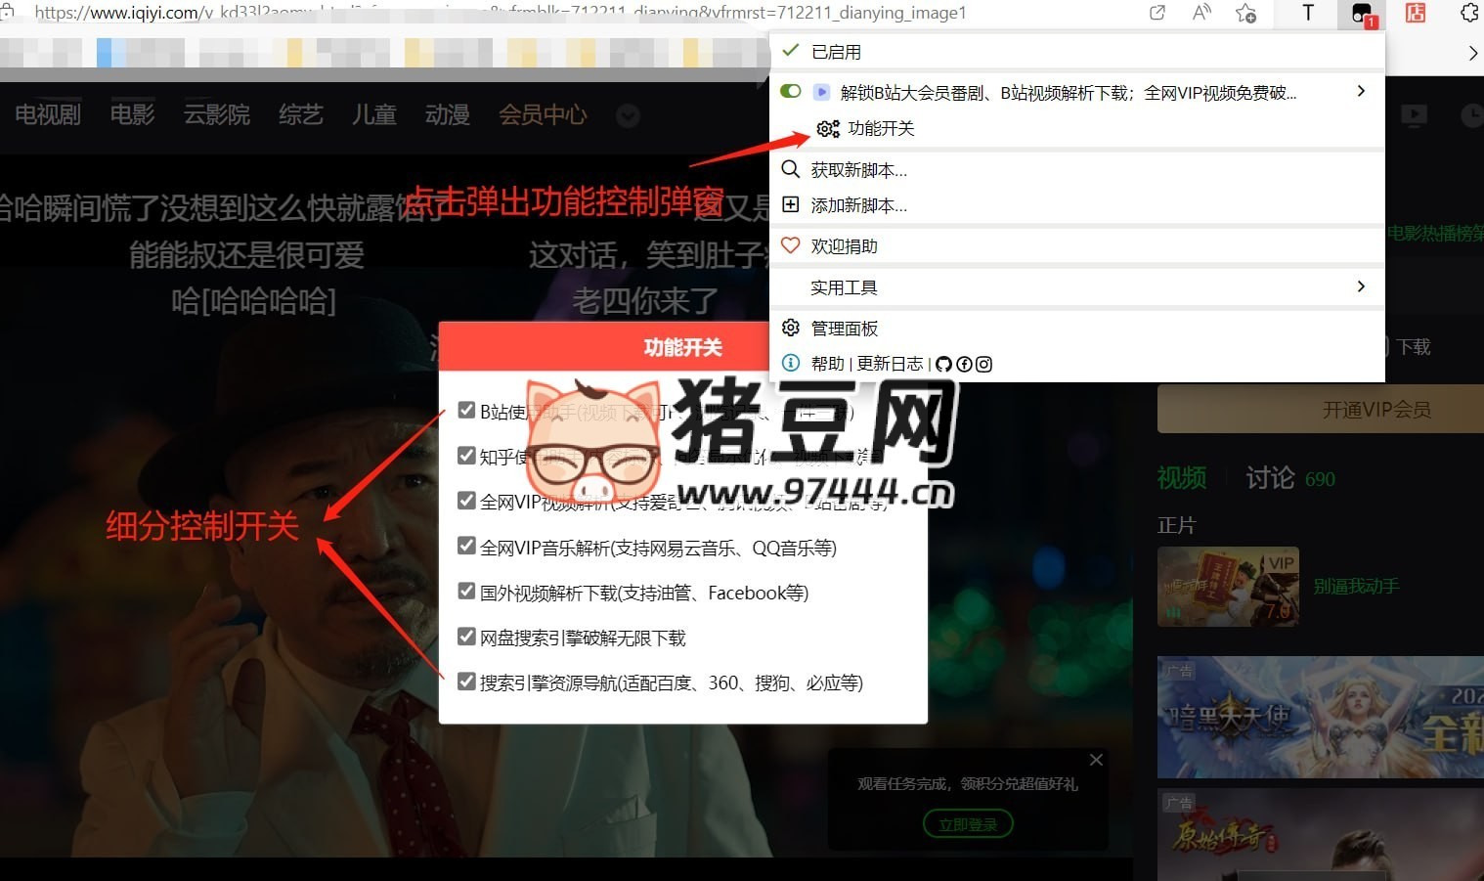The width and height of the screenshot is (1484, 881).
Task: Click the 立即登录 button
Action: pyautogui.click(x=967, y=824)
